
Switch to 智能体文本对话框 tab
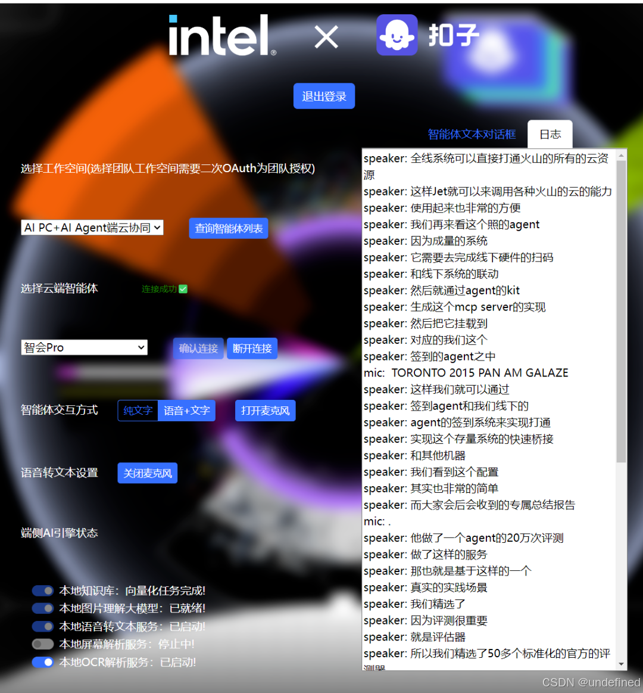[472, 134]
